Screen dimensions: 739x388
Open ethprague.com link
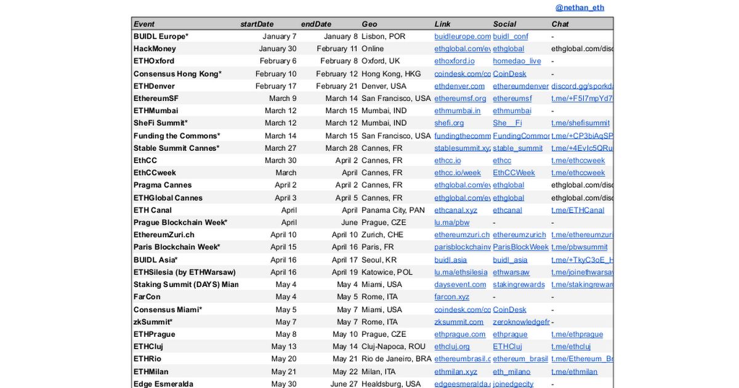pos(460,334)
